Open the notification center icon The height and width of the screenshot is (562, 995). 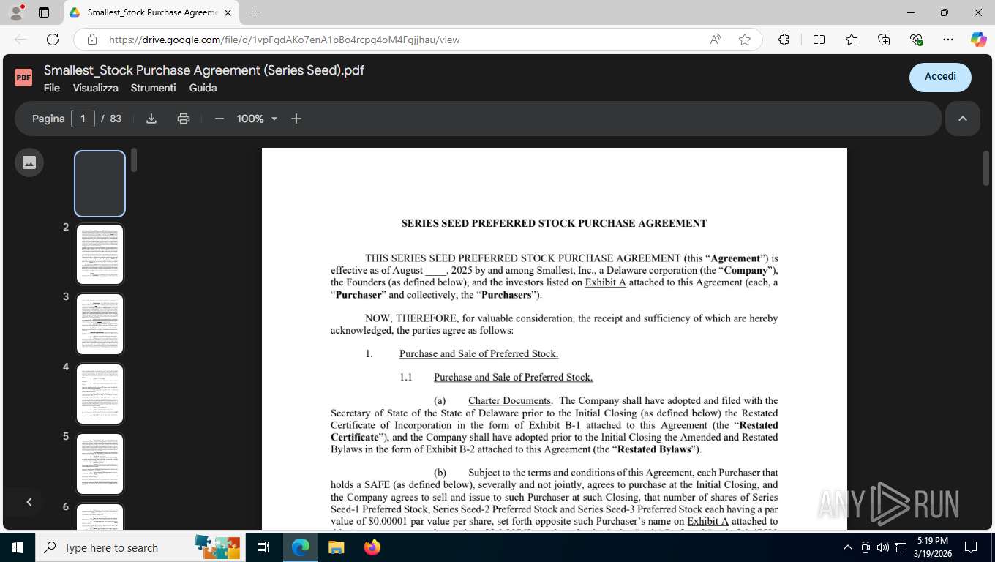tap(971, 547)
